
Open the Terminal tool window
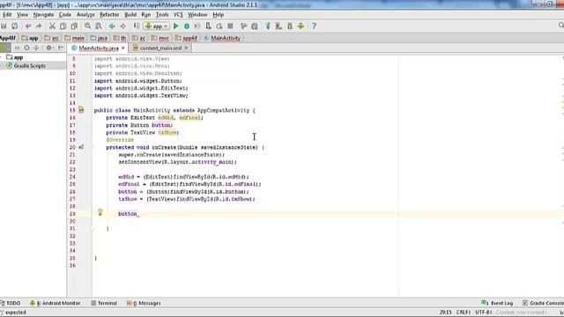click(x=104, y=303)
